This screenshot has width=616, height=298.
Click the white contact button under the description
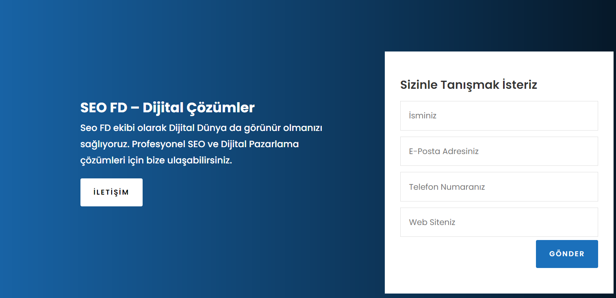(111, 192)
